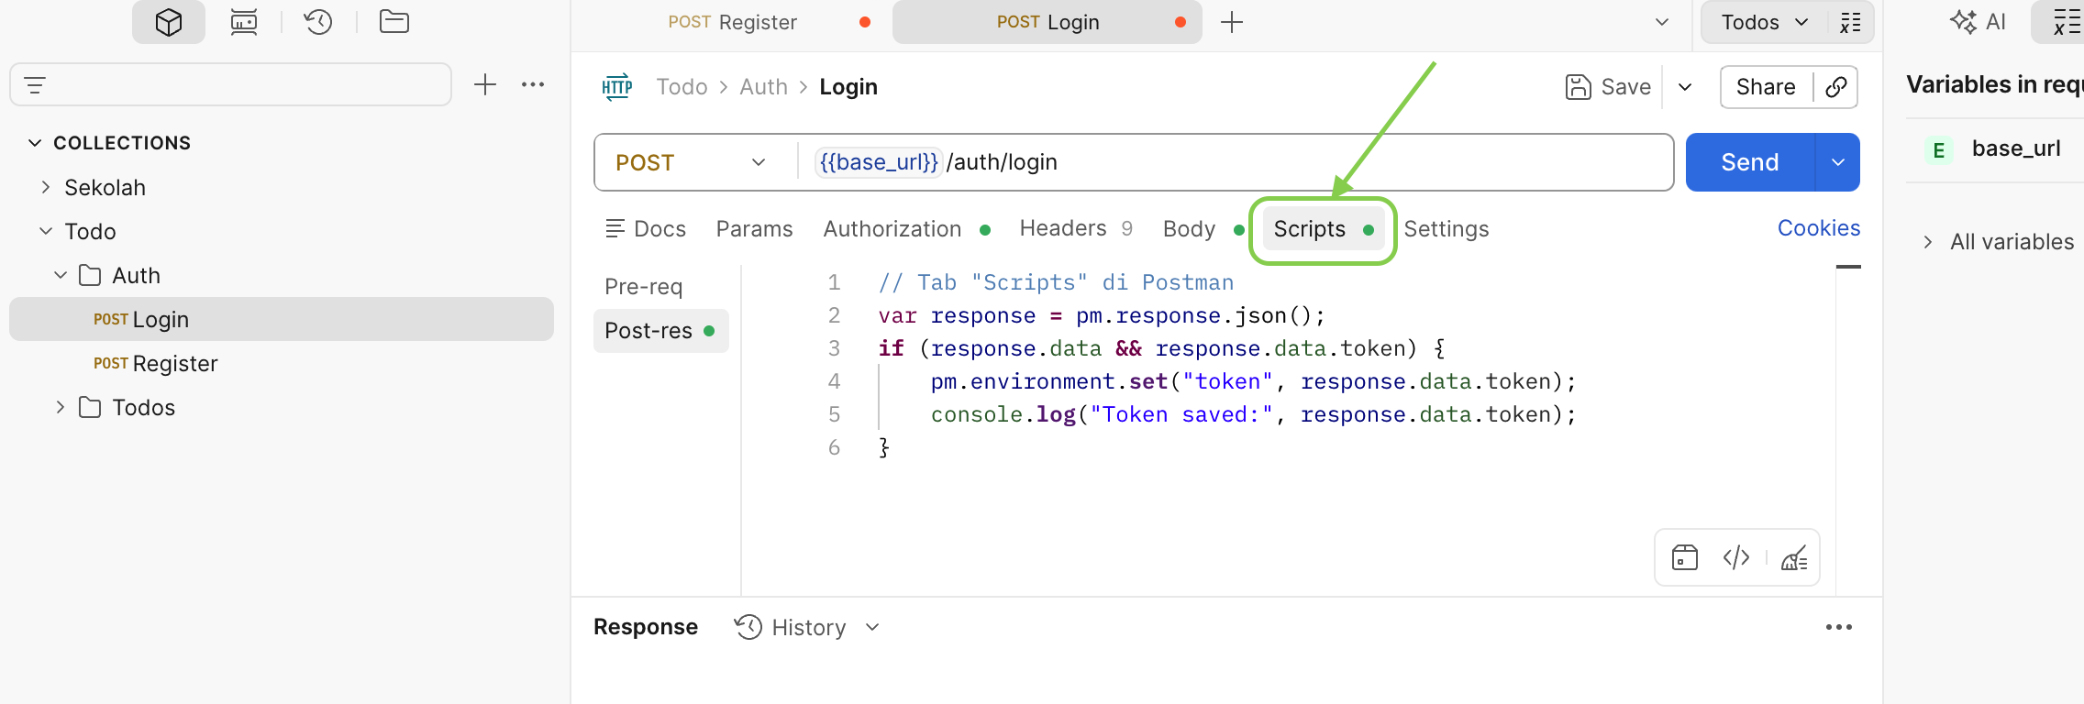
Task: Open environment variables quick-look icon
Action: point(1851,22)
